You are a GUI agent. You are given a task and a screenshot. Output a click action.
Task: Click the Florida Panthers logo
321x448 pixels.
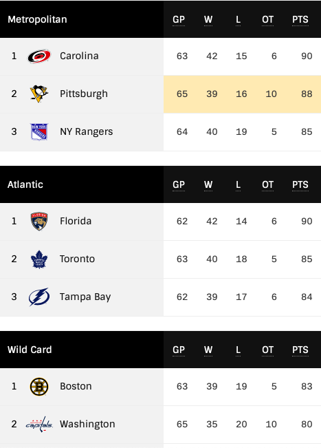[39, 222]
